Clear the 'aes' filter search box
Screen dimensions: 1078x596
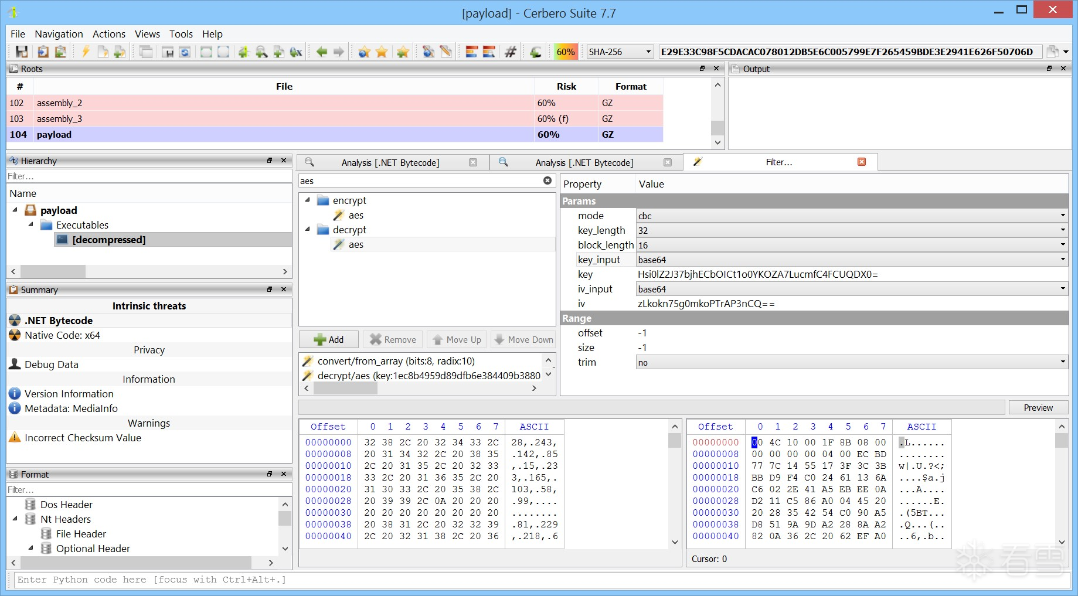point(547,180)
